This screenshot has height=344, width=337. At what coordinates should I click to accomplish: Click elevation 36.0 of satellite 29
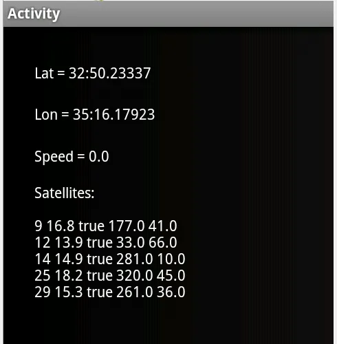point(171,292)
